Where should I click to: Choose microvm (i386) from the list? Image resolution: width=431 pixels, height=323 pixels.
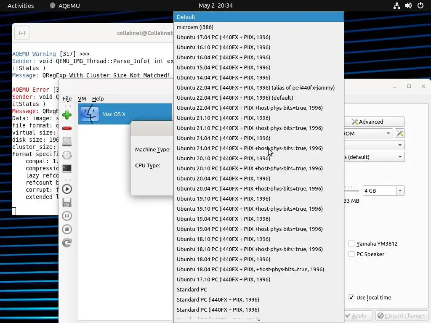coord(259,27)
